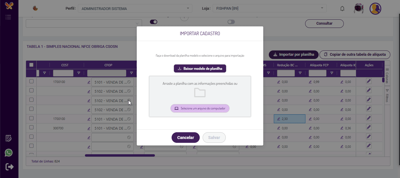400x178 pixels.
Task: Click the edit pencil in first row's Ações column
Action: [369, 81]
